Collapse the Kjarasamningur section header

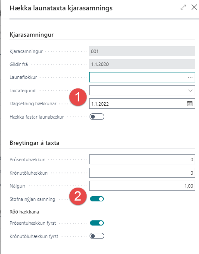coord(32,34)
